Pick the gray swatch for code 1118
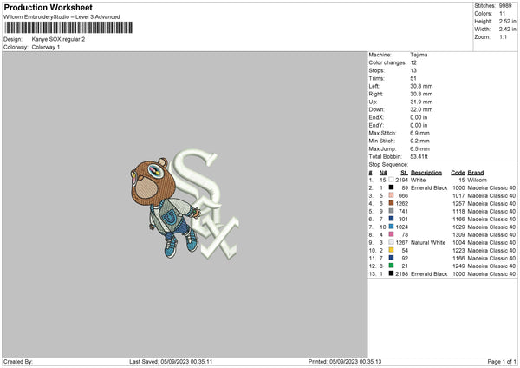 coord(391,211)
